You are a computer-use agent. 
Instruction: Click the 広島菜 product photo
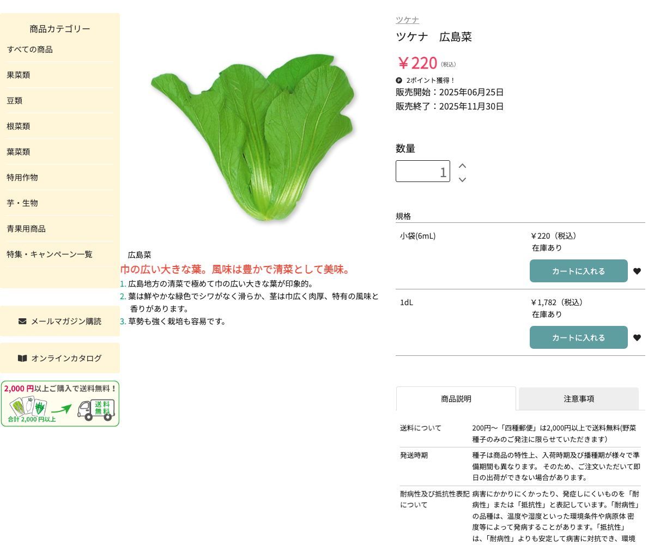point(252,136)
